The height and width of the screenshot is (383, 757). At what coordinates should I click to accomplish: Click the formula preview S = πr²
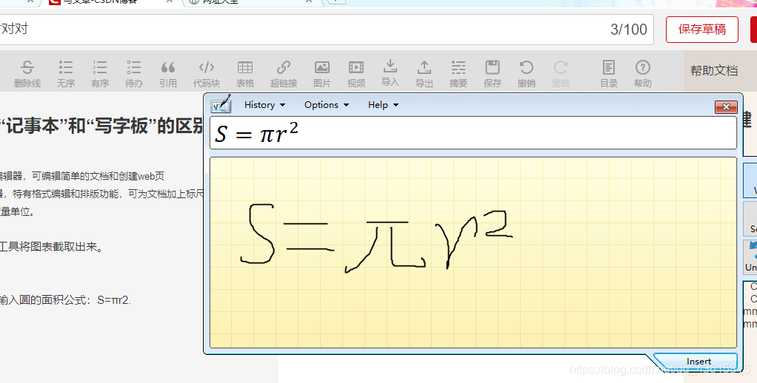(256, 132)
